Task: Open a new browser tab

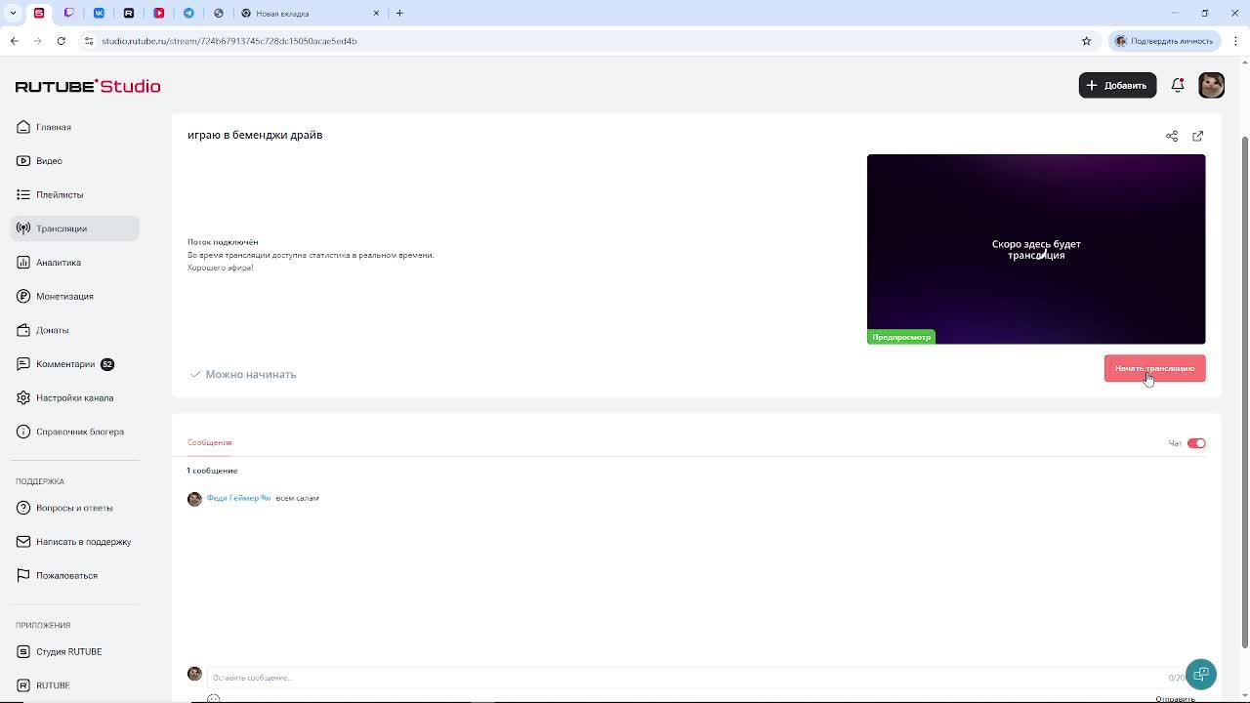Action: (x=399, y=13)
